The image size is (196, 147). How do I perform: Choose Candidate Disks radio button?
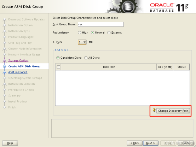pyautogui.click(x=58, y=58)
